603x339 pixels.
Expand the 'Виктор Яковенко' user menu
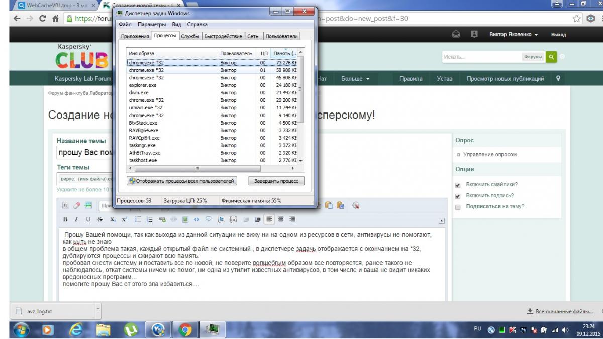tap(514, 35)
